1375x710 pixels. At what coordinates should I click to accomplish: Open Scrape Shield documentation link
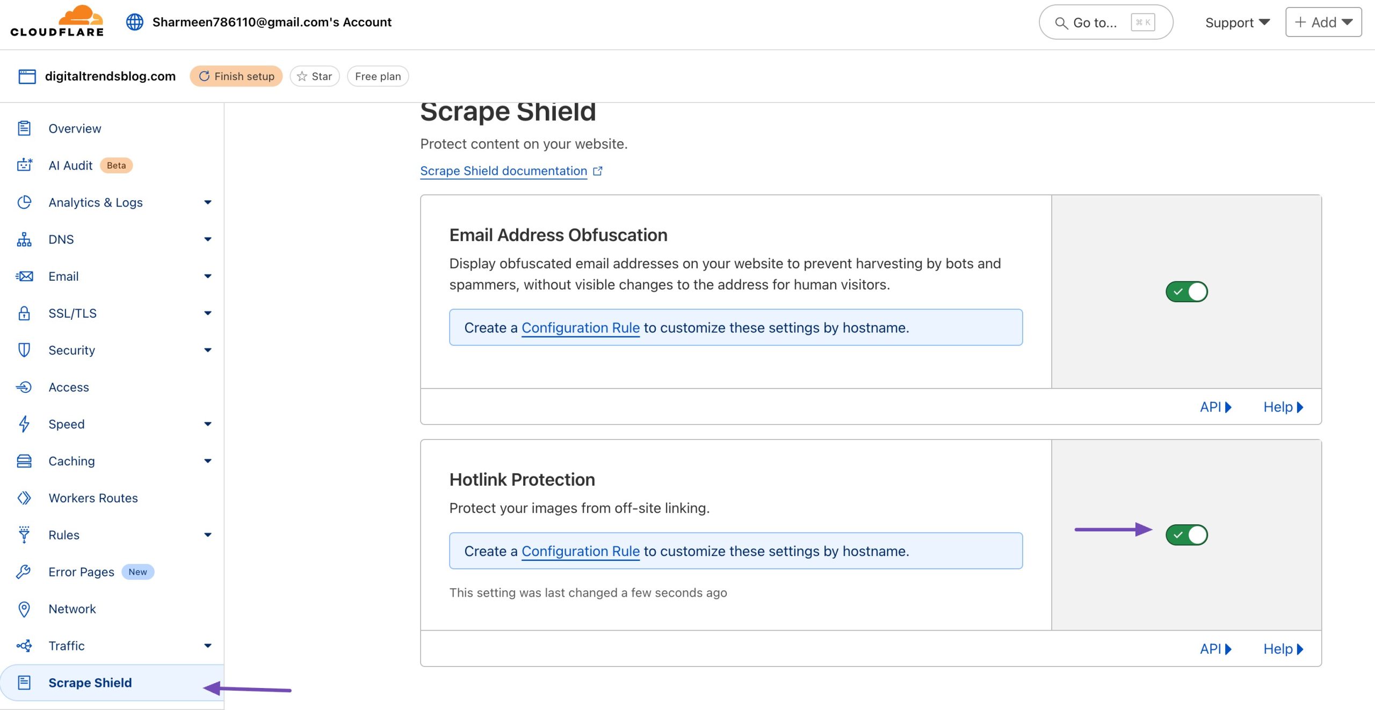pyautogui.click(x=503, y=171)
